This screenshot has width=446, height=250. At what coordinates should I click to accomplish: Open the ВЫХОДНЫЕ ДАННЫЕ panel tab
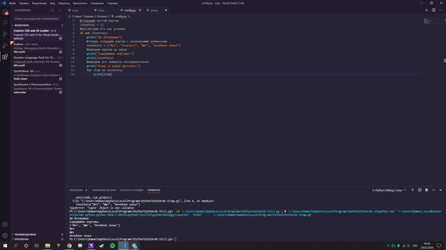(104, 190)
